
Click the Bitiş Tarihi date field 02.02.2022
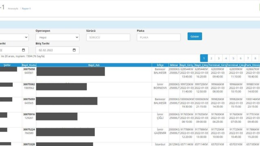coord(57,50)
